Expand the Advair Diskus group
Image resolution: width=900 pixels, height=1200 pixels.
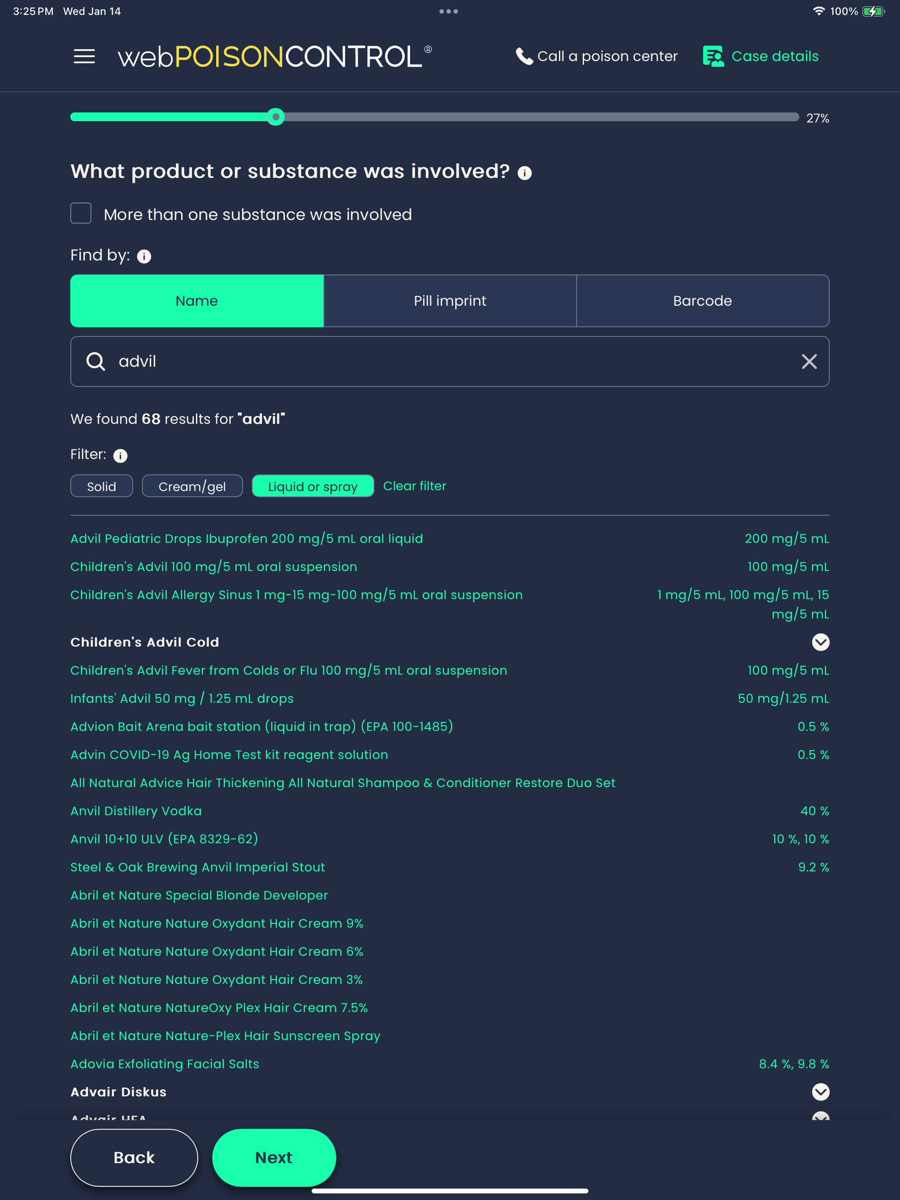[x=820, y=1092]
